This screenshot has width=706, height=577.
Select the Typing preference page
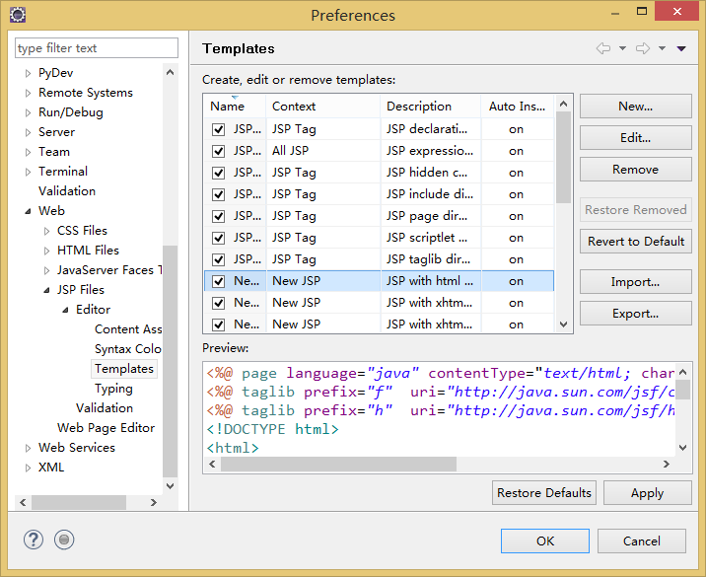[x=113, y=389]
